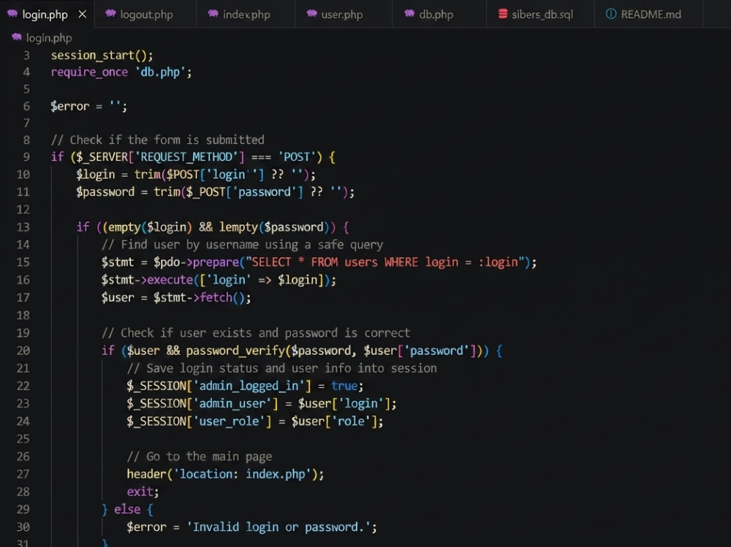Click the PHP icon on index.php tab
Image resolution: width=731 pixels, height=547 pixels.
pyautogui.click(x=213, y=14)
